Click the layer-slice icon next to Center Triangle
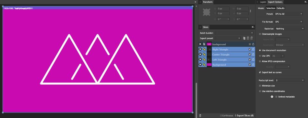The width and height of the screenshot is (308, 118). [204, 54]
